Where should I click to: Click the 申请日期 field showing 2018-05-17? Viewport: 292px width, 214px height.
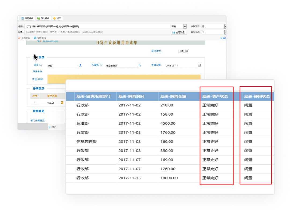pyautogui.click(x=182, y=65)
